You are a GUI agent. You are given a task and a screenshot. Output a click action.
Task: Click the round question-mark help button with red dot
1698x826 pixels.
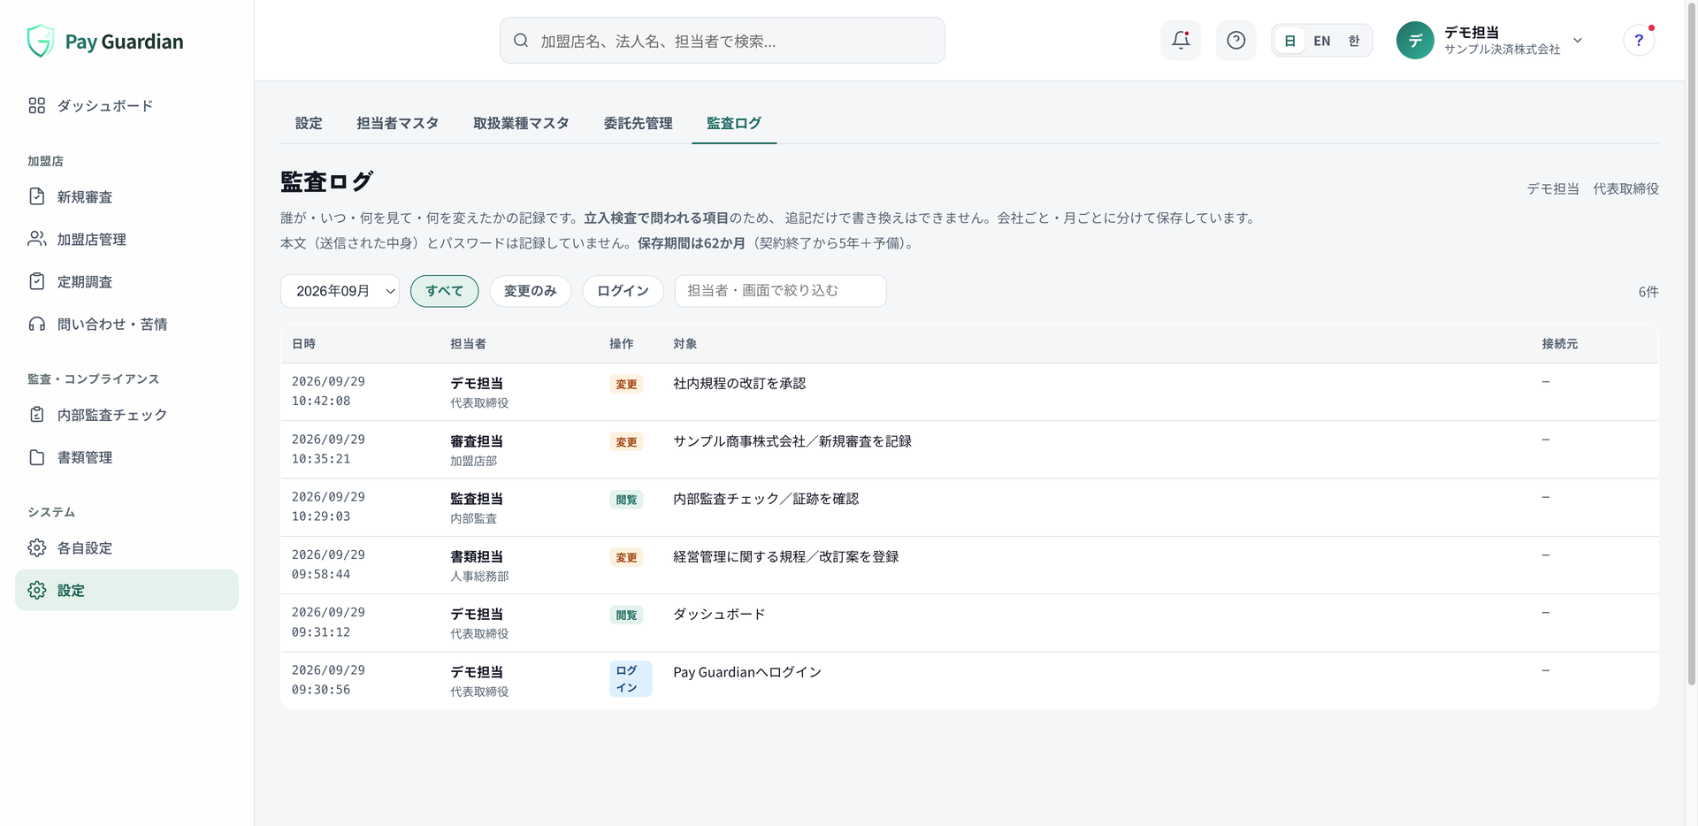coord(1639,41)
